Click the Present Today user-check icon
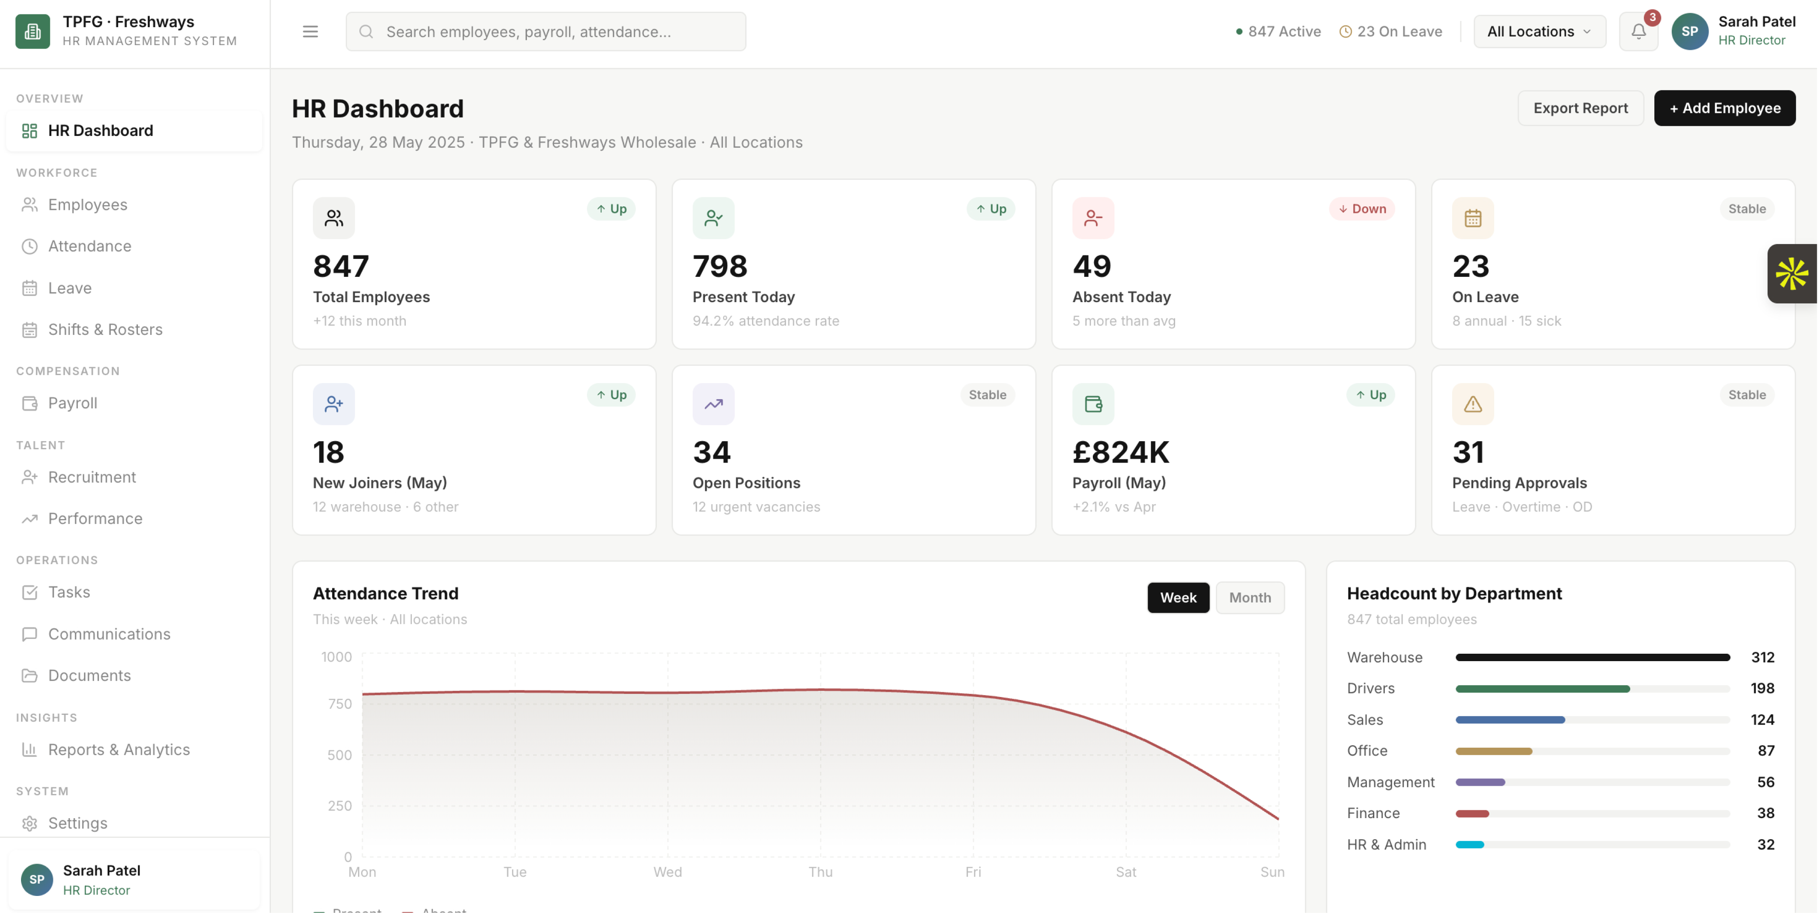Screen dimensions: 1818x913 (x=713, y=218)
